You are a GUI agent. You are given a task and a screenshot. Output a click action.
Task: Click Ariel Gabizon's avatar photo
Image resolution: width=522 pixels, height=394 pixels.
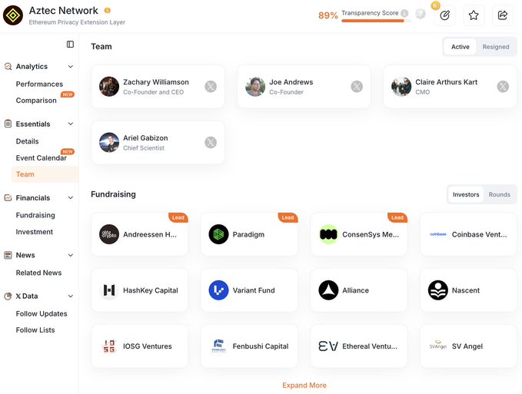click(x=109, y=142)
